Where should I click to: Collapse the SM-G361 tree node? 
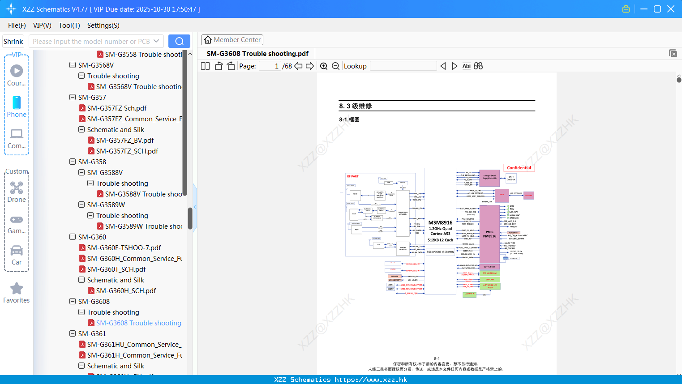coord(73,334)
